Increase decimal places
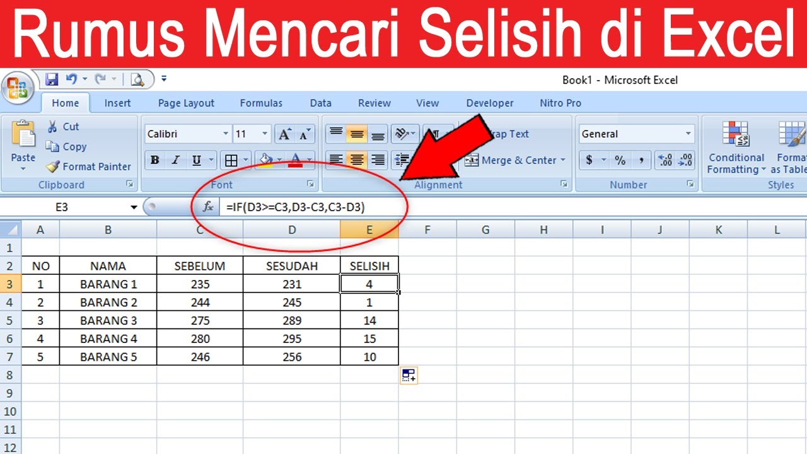Viewport: 807px width, 454px height. 665,160
